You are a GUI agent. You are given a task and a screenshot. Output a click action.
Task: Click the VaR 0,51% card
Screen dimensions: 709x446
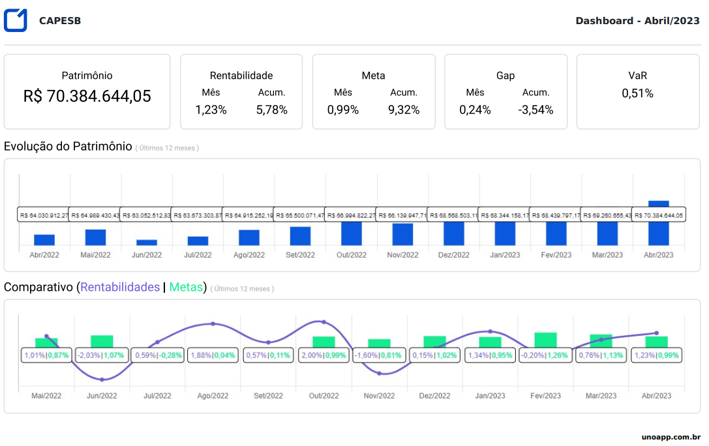click(637, 92)
